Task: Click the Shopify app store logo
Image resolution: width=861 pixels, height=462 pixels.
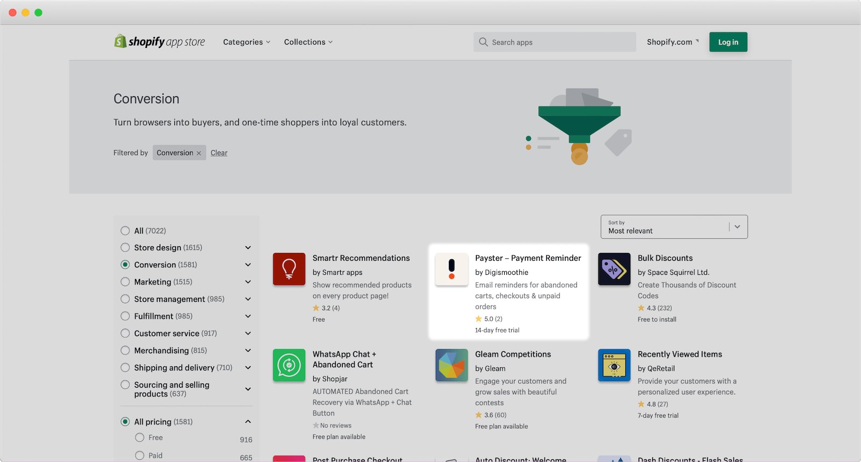Action: click(159, 41)
